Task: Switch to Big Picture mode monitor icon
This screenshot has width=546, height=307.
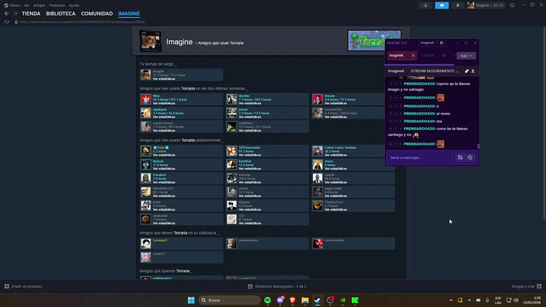Action: coord(512,5)
